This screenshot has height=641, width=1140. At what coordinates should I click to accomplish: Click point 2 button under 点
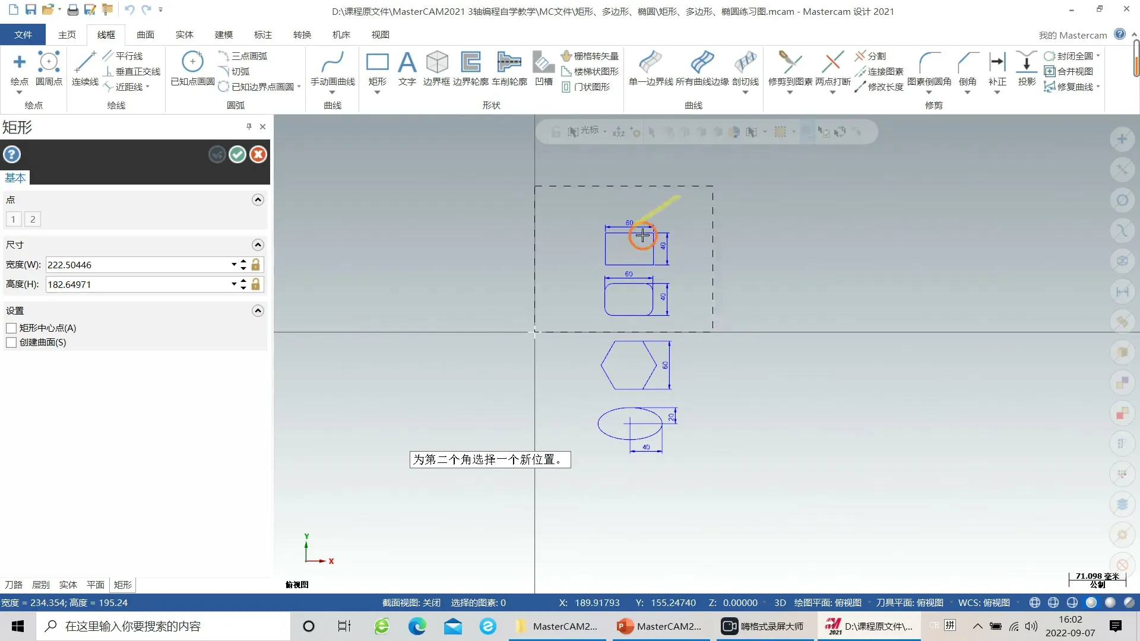click(33, 220)
